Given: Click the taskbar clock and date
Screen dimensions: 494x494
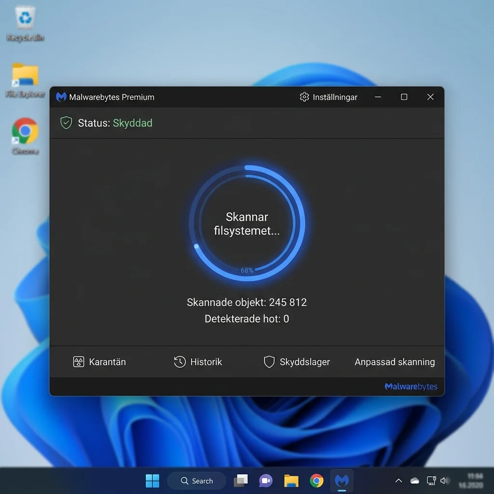Looking at the screenshot, I should tap(471, 481).
